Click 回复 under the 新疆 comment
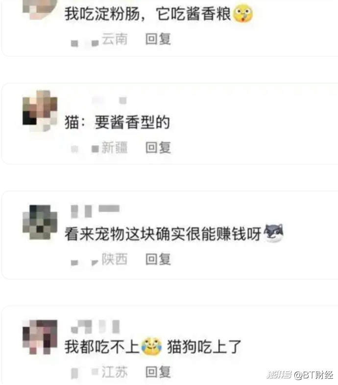 pos(158,147)
